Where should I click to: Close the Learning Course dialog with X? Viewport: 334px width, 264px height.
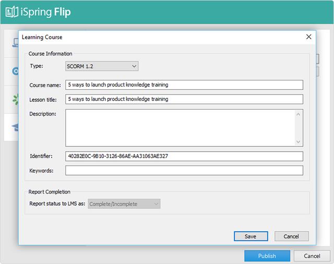[x=308, y=37]
